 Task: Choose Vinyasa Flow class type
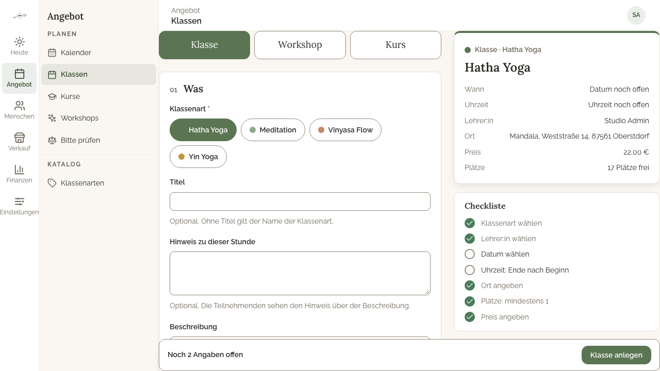pyautogui.click(x=345, y=130)
